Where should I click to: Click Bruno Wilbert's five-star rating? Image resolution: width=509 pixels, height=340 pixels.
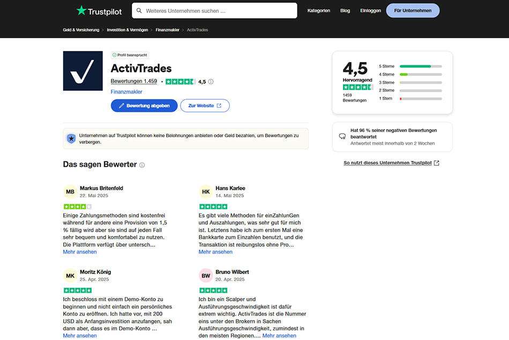(213, 290)
